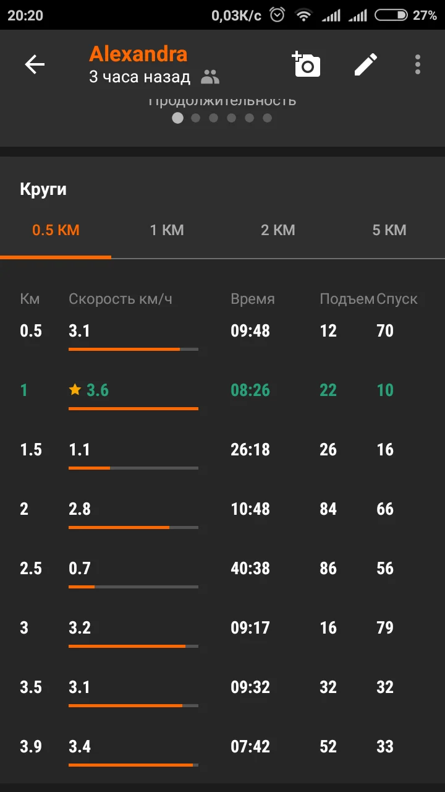Viewport: 445px width, 792px height.
Task: Tap the Круги section heading
Action: click(43, 189)
